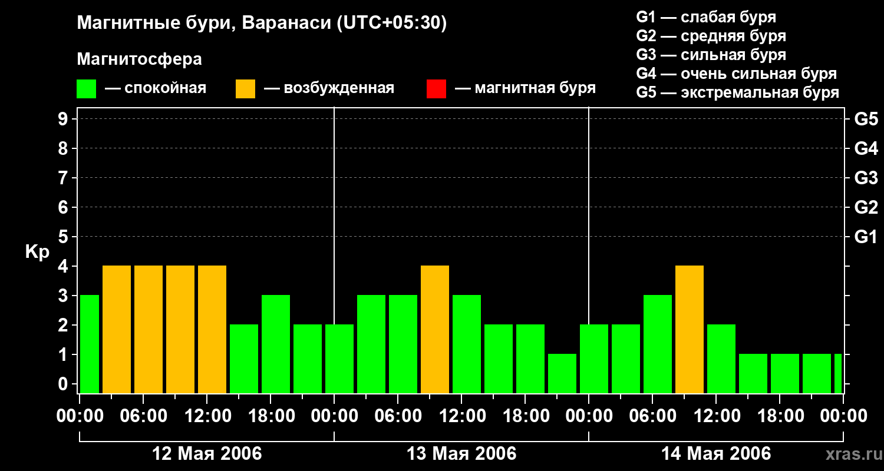The height and width of the screenshot is (471, 884).
Task: Click the green 'спокойная' legend swatch
Action: point(87,89)
